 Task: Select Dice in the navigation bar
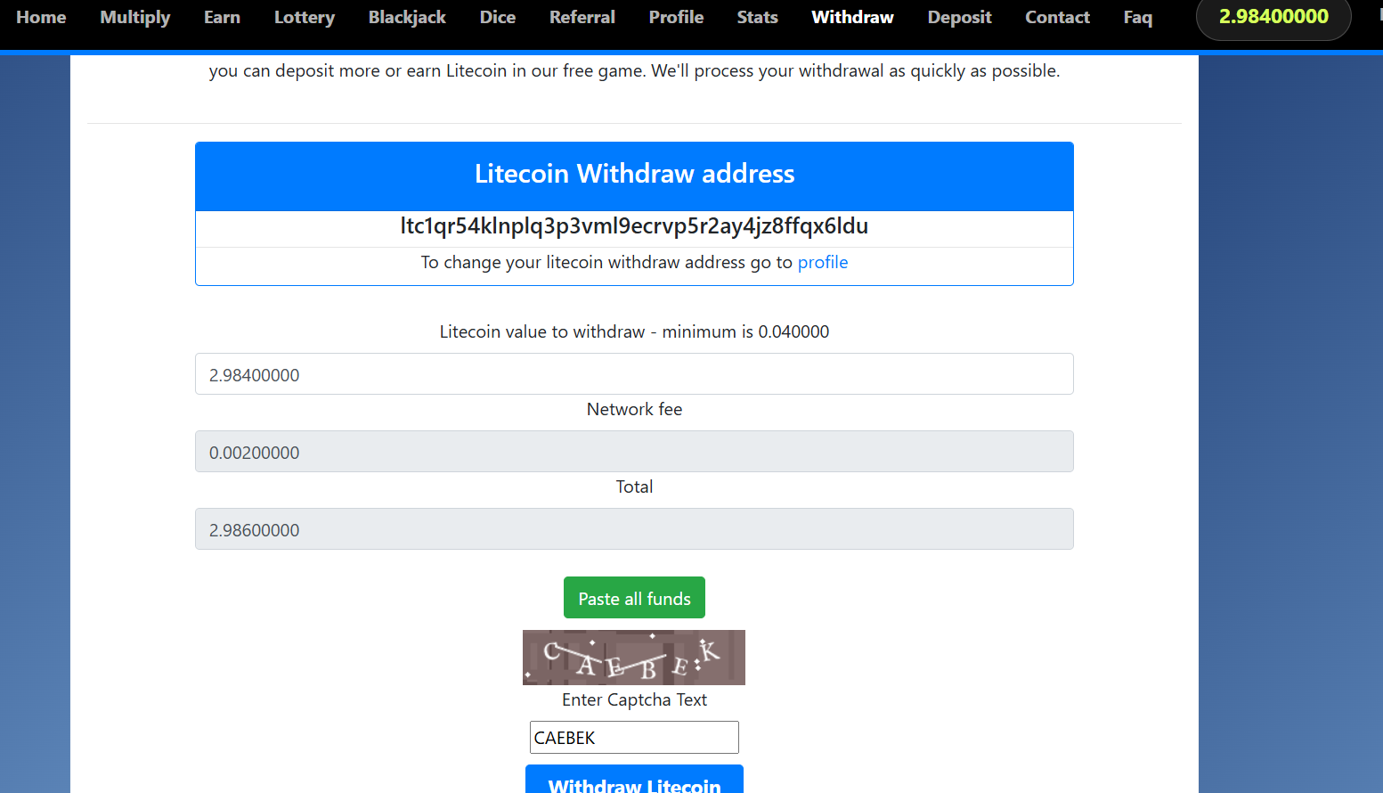(x=497, y=18)
